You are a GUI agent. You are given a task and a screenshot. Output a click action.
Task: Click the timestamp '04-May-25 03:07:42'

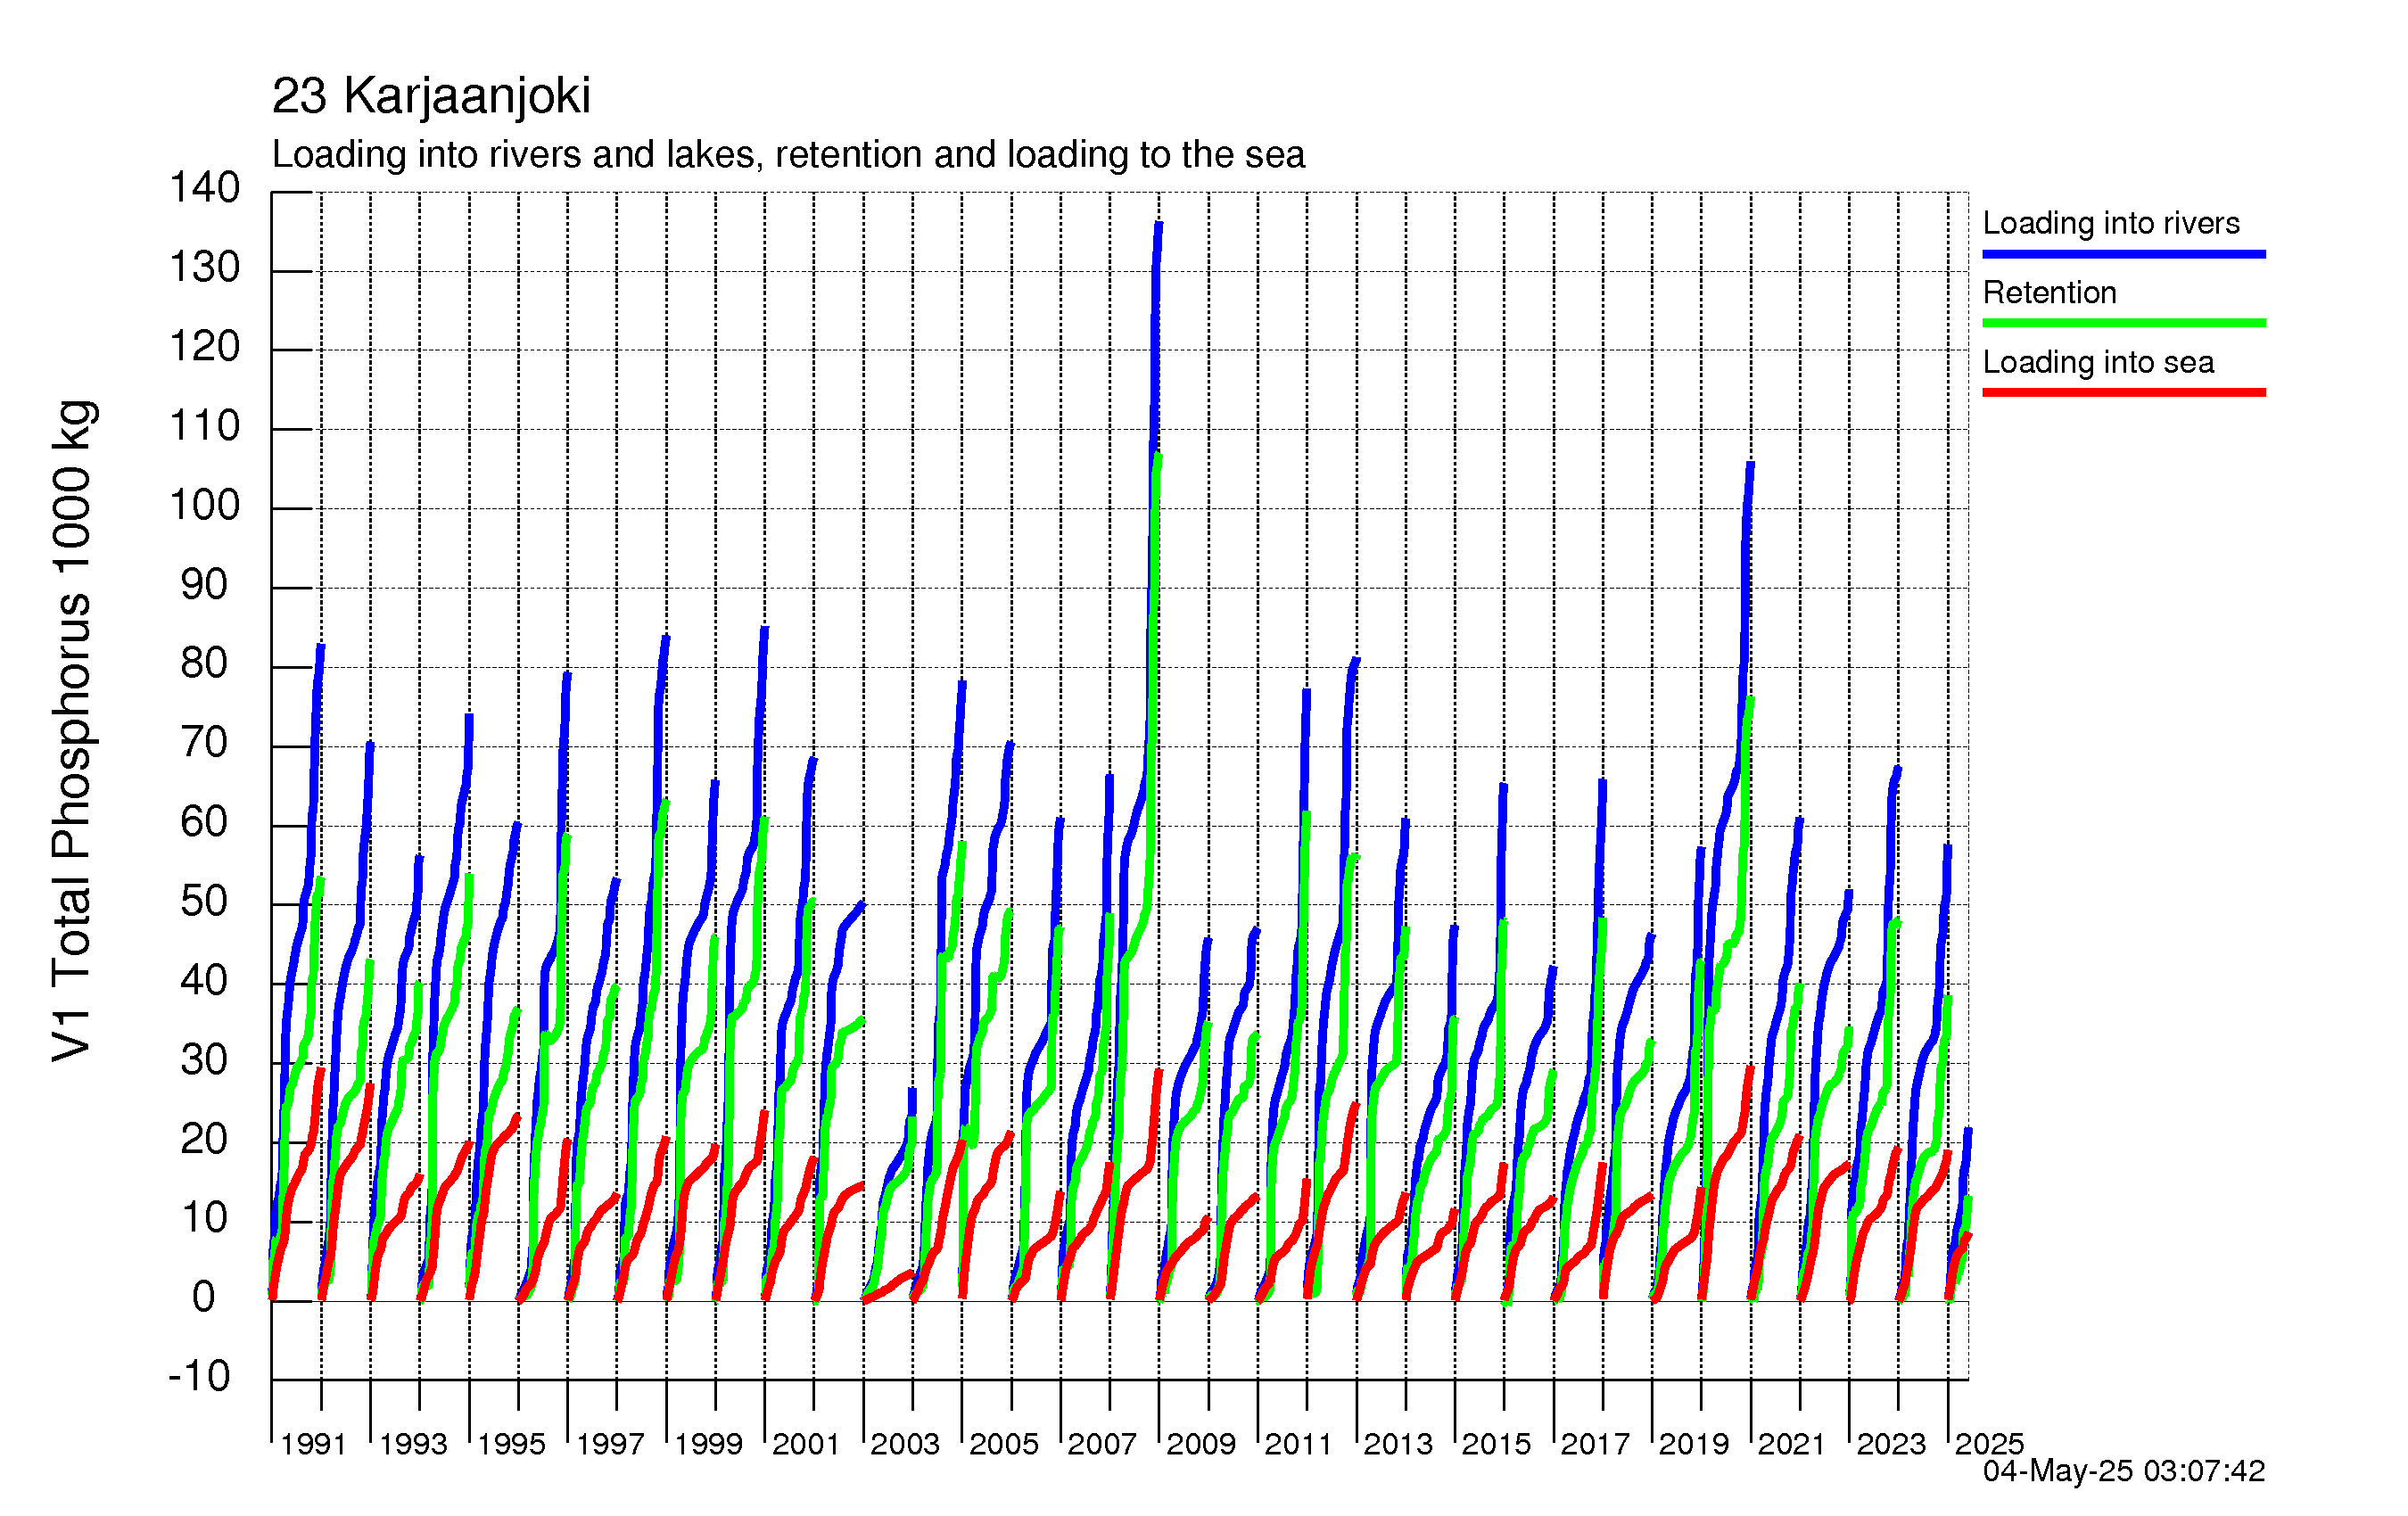(2124, 1471)
